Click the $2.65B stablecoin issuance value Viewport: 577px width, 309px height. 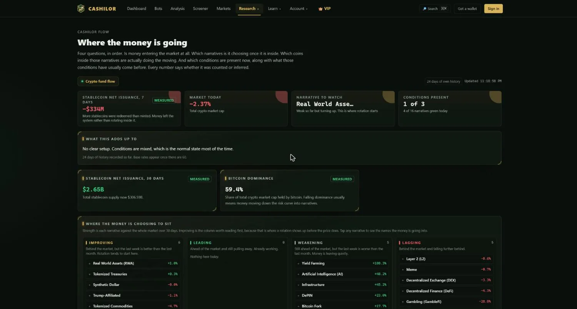coord(93,189)
